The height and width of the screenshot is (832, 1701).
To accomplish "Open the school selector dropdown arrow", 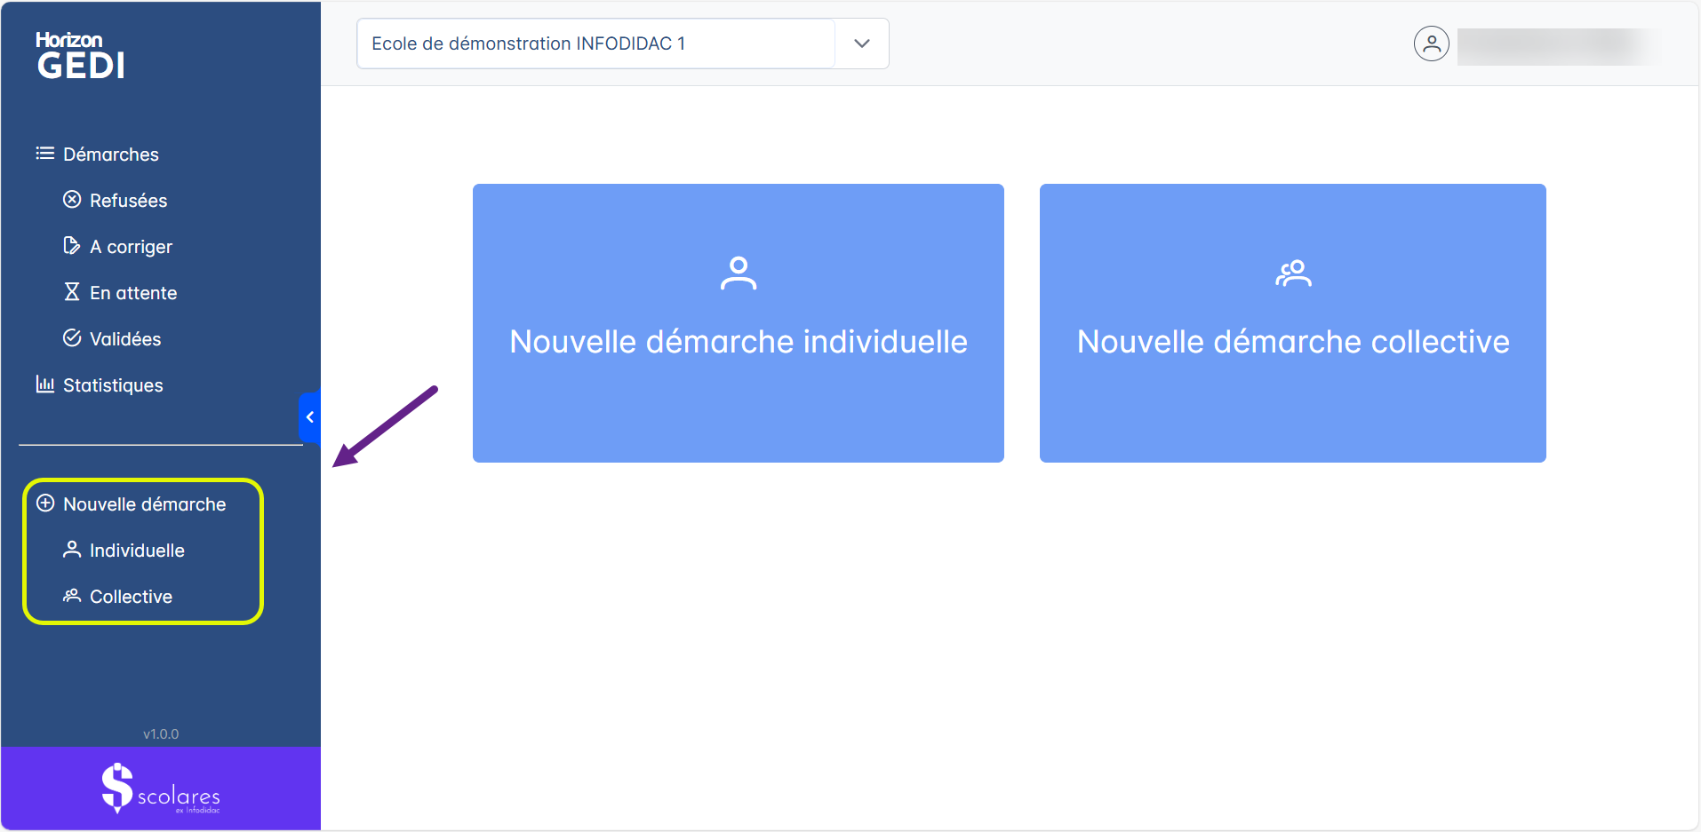I will point(861,44).
